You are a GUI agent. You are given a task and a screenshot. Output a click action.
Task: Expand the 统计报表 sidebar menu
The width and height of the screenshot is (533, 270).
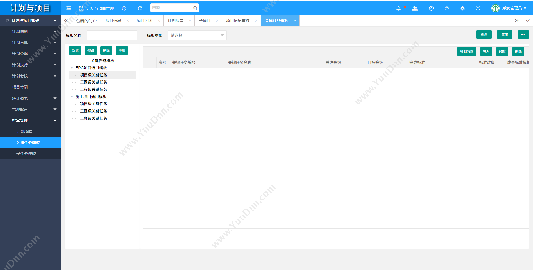click(x=55, y=98)
